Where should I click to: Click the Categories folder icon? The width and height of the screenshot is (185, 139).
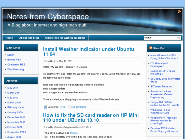45,107
